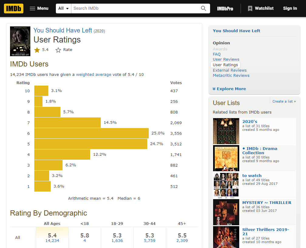Click the 3,556 votes value
306x248 pixels.
[176, 134]
